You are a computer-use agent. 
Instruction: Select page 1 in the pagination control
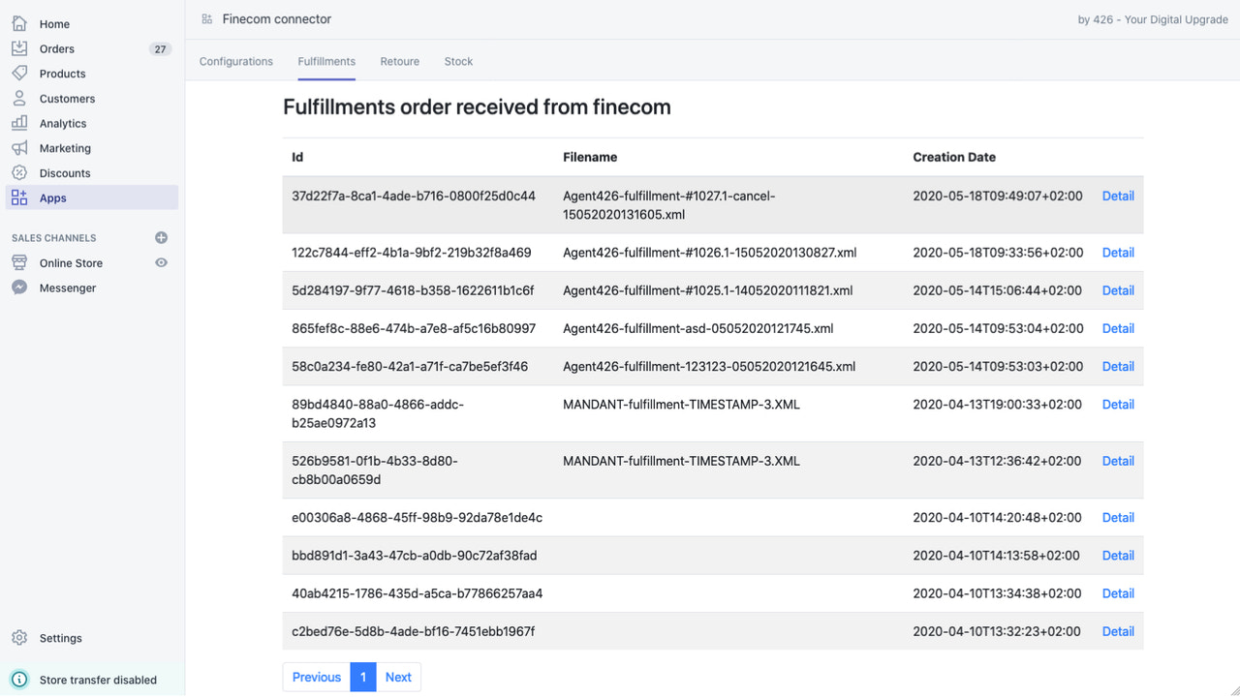[362, 677]
